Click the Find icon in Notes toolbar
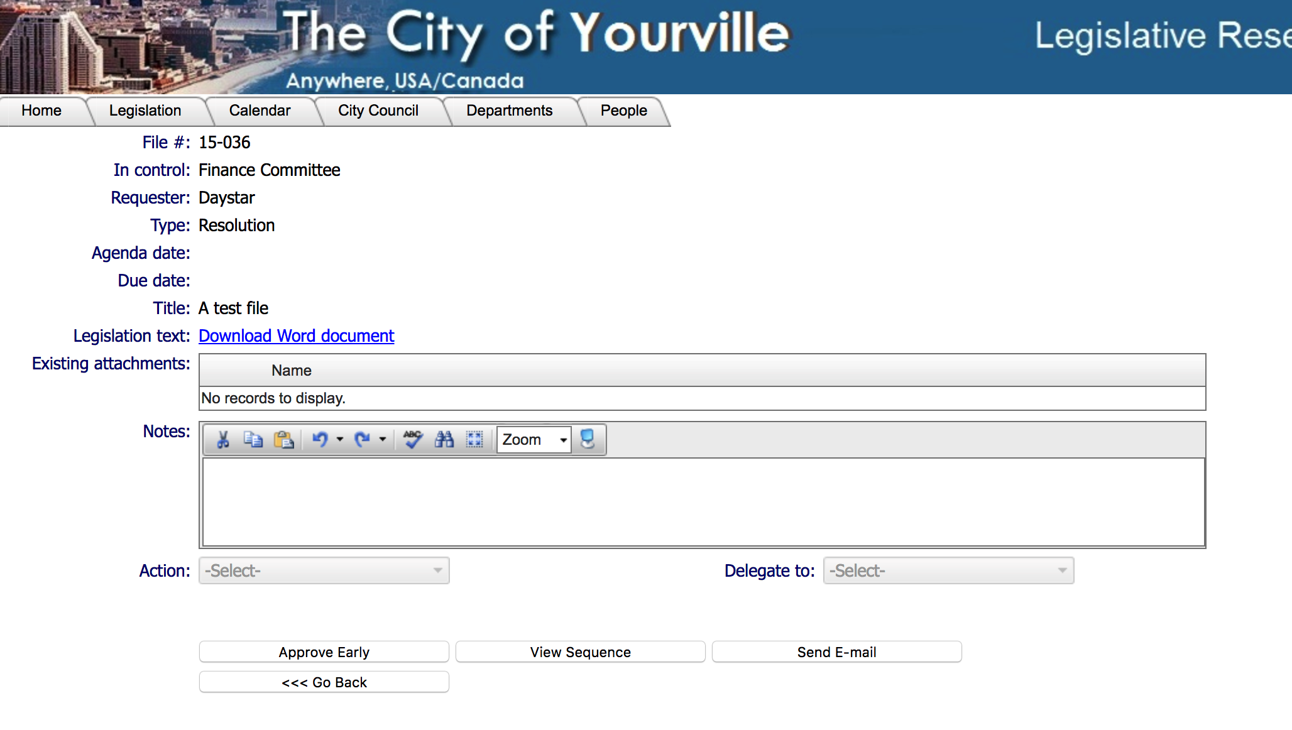Screen dimensions: 1292x730 click(444, 440)
